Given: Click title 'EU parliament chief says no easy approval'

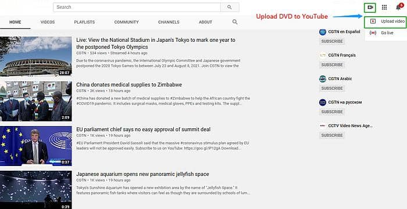Looking at the screenshot, I should [x=143, y=129].
